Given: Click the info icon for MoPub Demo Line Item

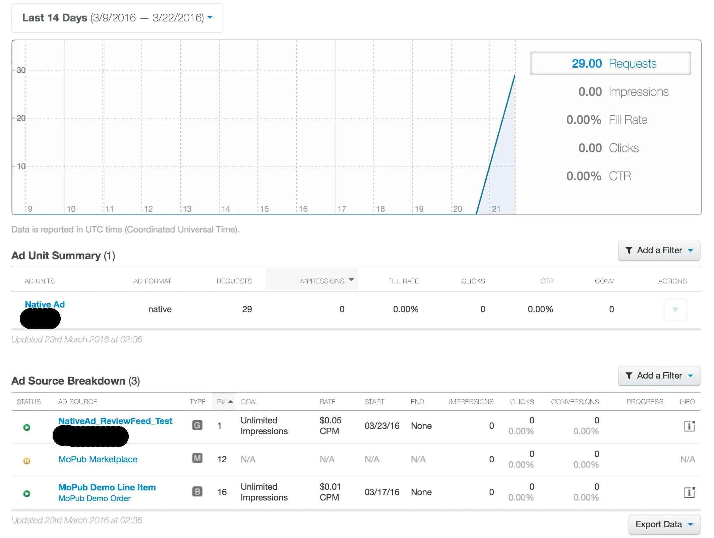Looking at the screenshot, I should tap(689, 492).
